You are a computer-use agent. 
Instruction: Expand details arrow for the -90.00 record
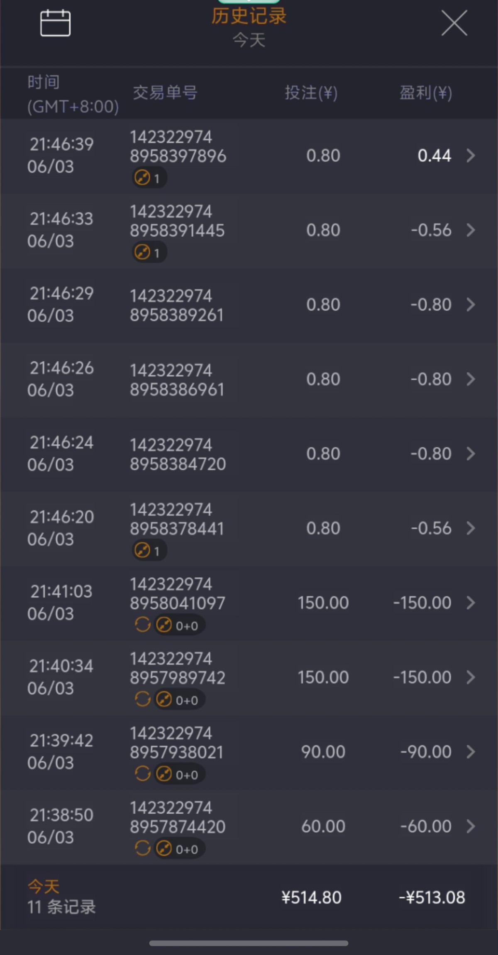(x=471, y=752)
